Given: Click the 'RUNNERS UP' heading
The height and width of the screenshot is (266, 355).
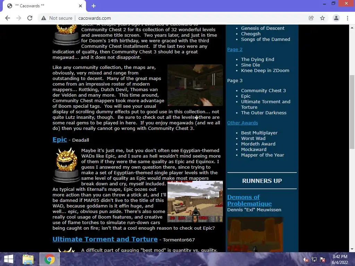Looking at the screenshot, I should click(262, 181).
